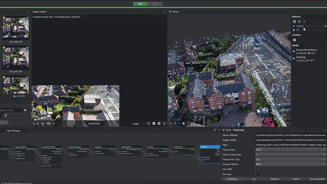Image resolution: width=327 pixels, height=184 pixels.
Task: Select the first image thumbnail in gallery
Action: [16, 28]
